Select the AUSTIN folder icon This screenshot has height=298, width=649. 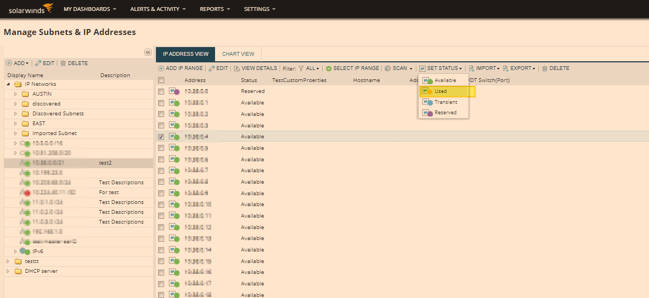click(x=25, y=94)
